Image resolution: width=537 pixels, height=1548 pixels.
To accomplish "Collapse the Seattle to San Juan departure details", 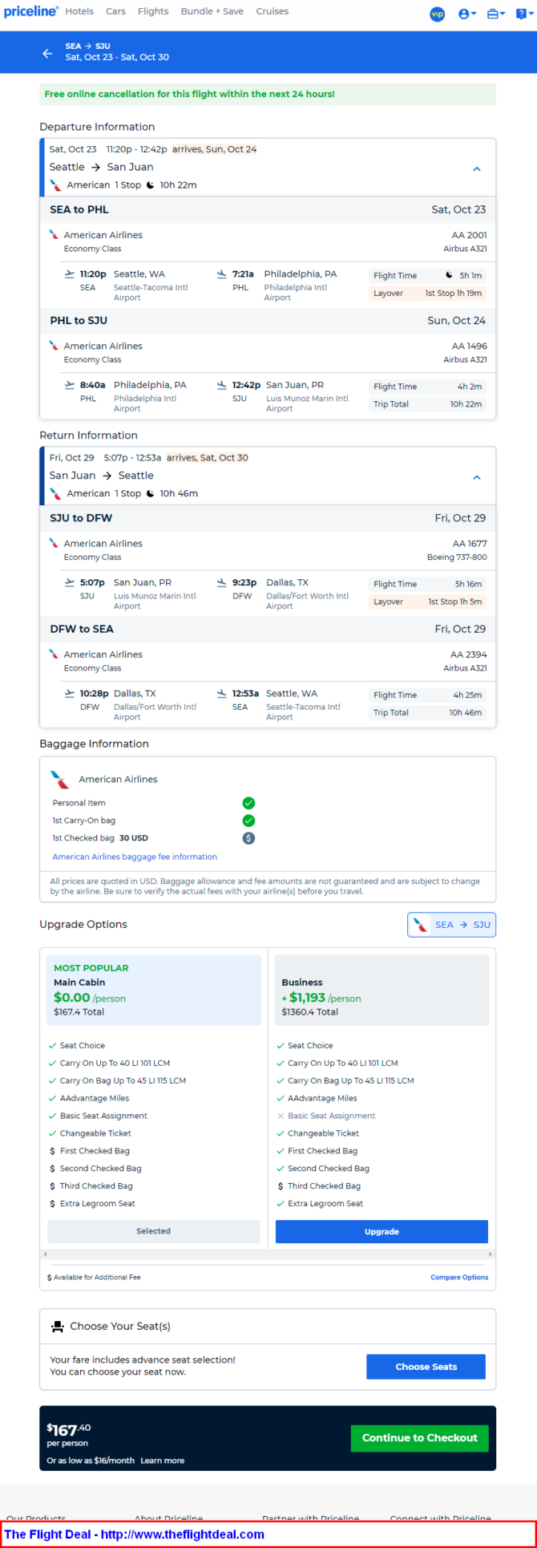I will point(477,169).
